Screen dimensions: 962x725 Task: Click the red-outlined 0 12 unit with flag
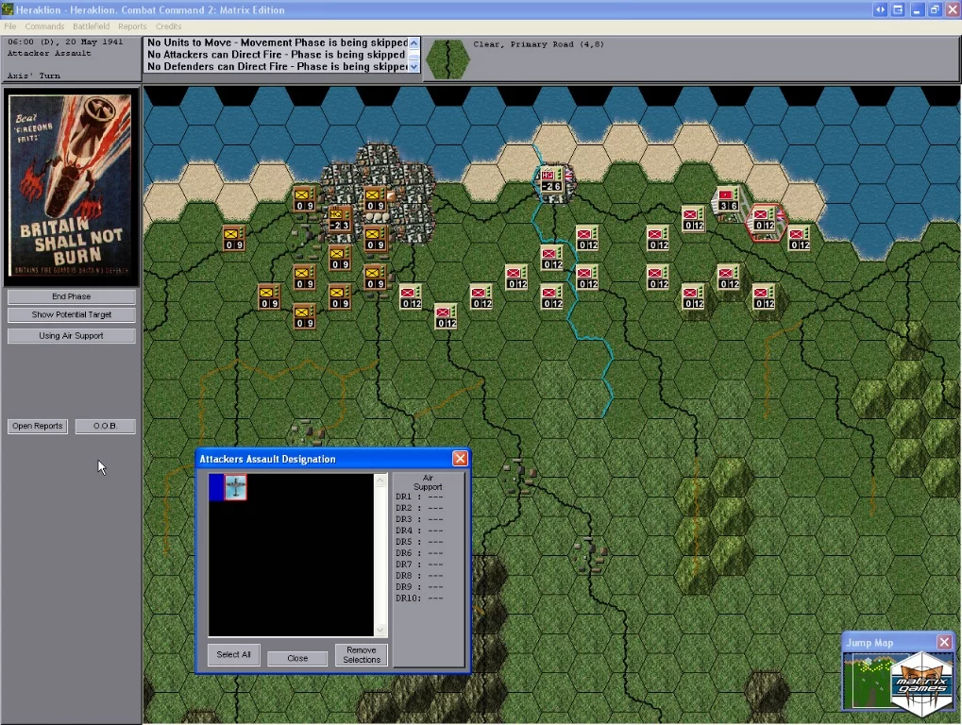point(765,220)
